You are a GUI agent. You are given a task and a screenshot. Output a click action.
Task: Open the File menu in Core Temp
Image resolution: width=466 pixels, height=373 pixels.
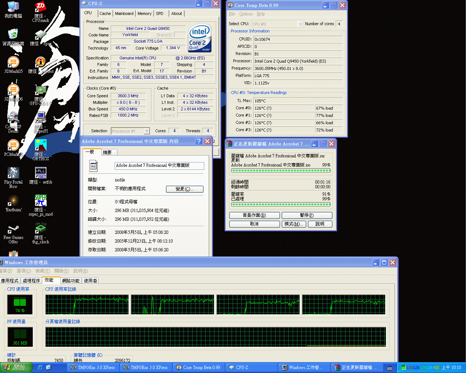pyautogui.click(x=232, y=14)
